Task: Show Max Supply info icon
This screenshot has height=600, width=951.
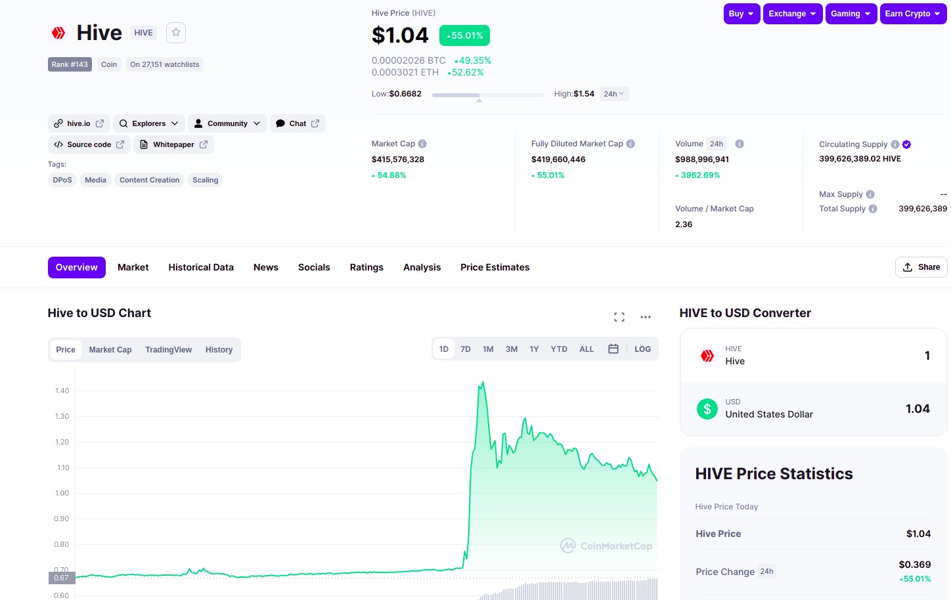Action: [x=870, y=194]
